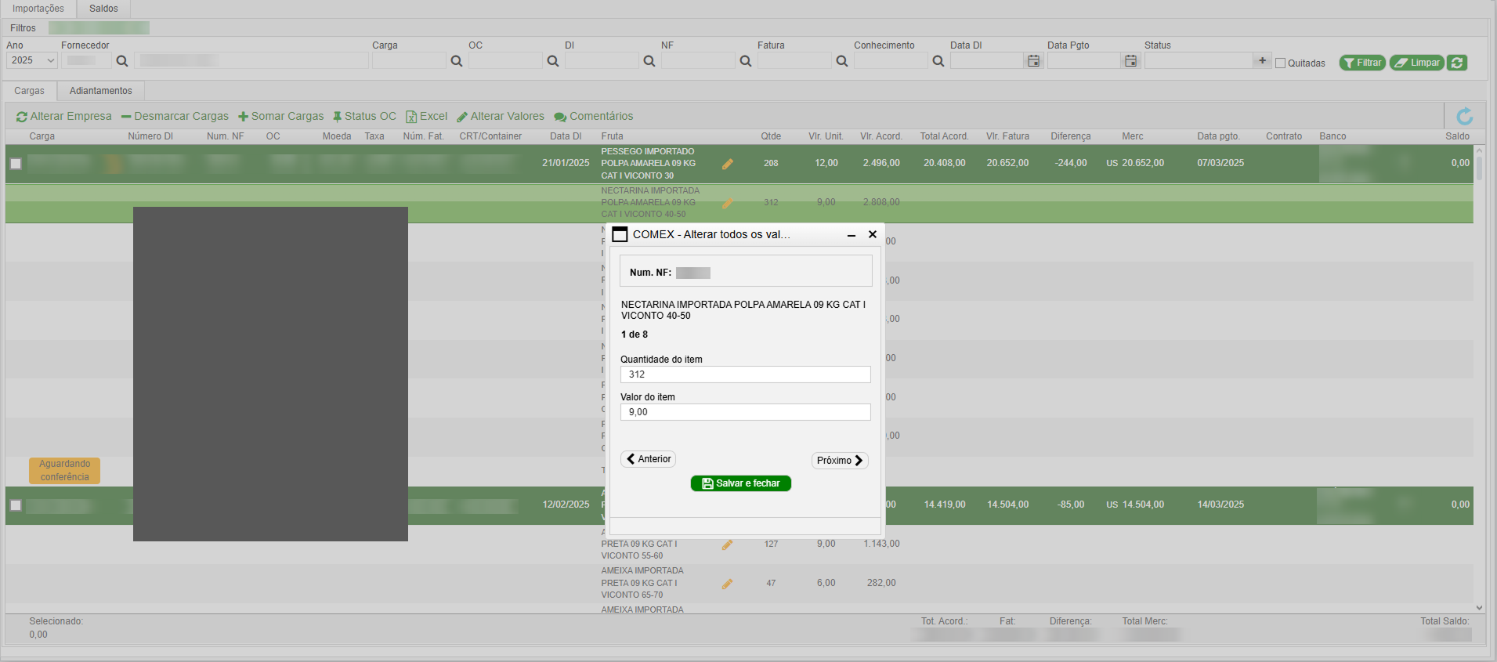The image size is (1497, 662).
Task: Click the grid's vertical scrollbar down arrow
Action: coord(1479,607)
